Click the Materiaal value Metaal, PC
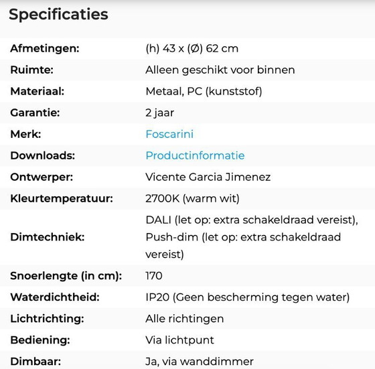Image resolution: width=375 pixels, height=369 pixels. click(204, 91)
